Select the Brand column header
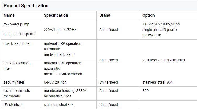This screenshot has width=198, height=110. pyautogui.click(x=105, y=15)
